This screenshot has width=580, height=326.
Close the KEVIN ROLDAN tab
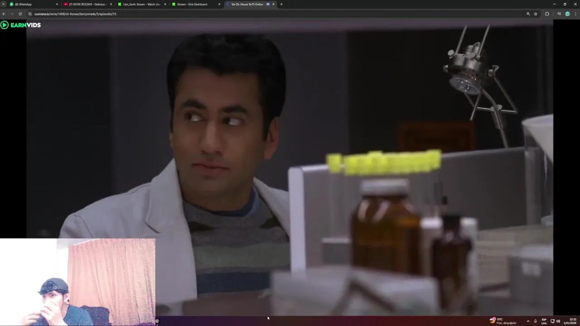tap(111, 4)
